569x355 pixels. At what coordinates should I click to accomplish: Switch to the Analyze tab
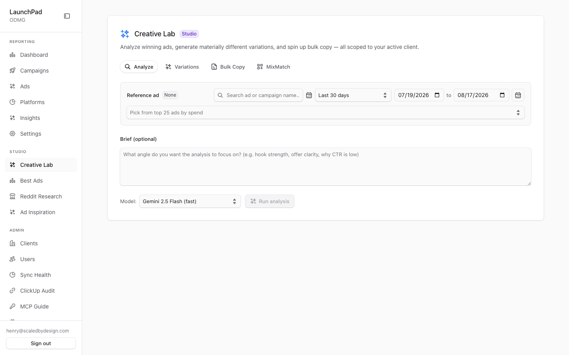(139, 67)
